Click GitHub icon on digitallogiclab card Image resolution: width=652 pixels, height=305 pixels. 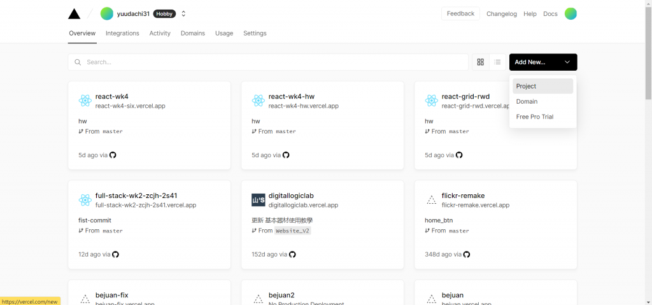[292, 254]
